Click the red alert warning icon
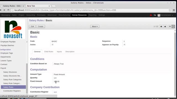Screen dimensions: 177x99 [151, 15]
